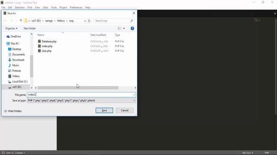The image size is (277, 155).
Task: Click vol1 (D:) in the address path
Action: 36,21
